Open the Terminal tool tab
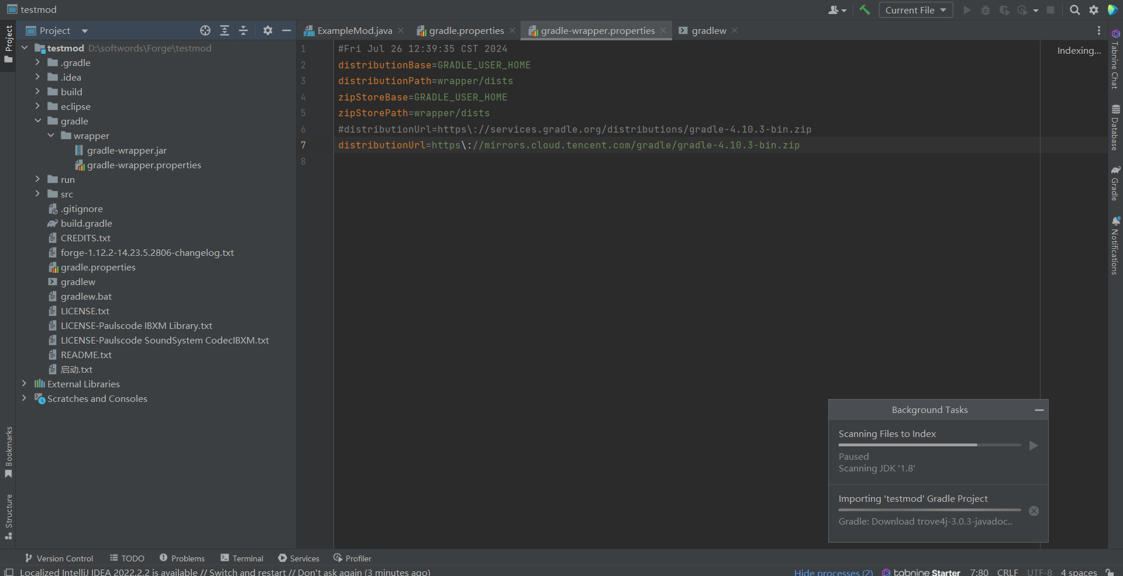This screenshot has height=576, width=1123. [x=242, y=558]
